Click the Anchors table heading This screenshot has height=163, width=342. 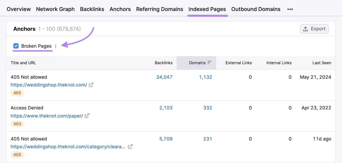pos(25,29)
